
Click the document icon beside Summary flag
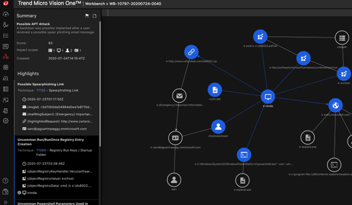click(x=94, y=16)
